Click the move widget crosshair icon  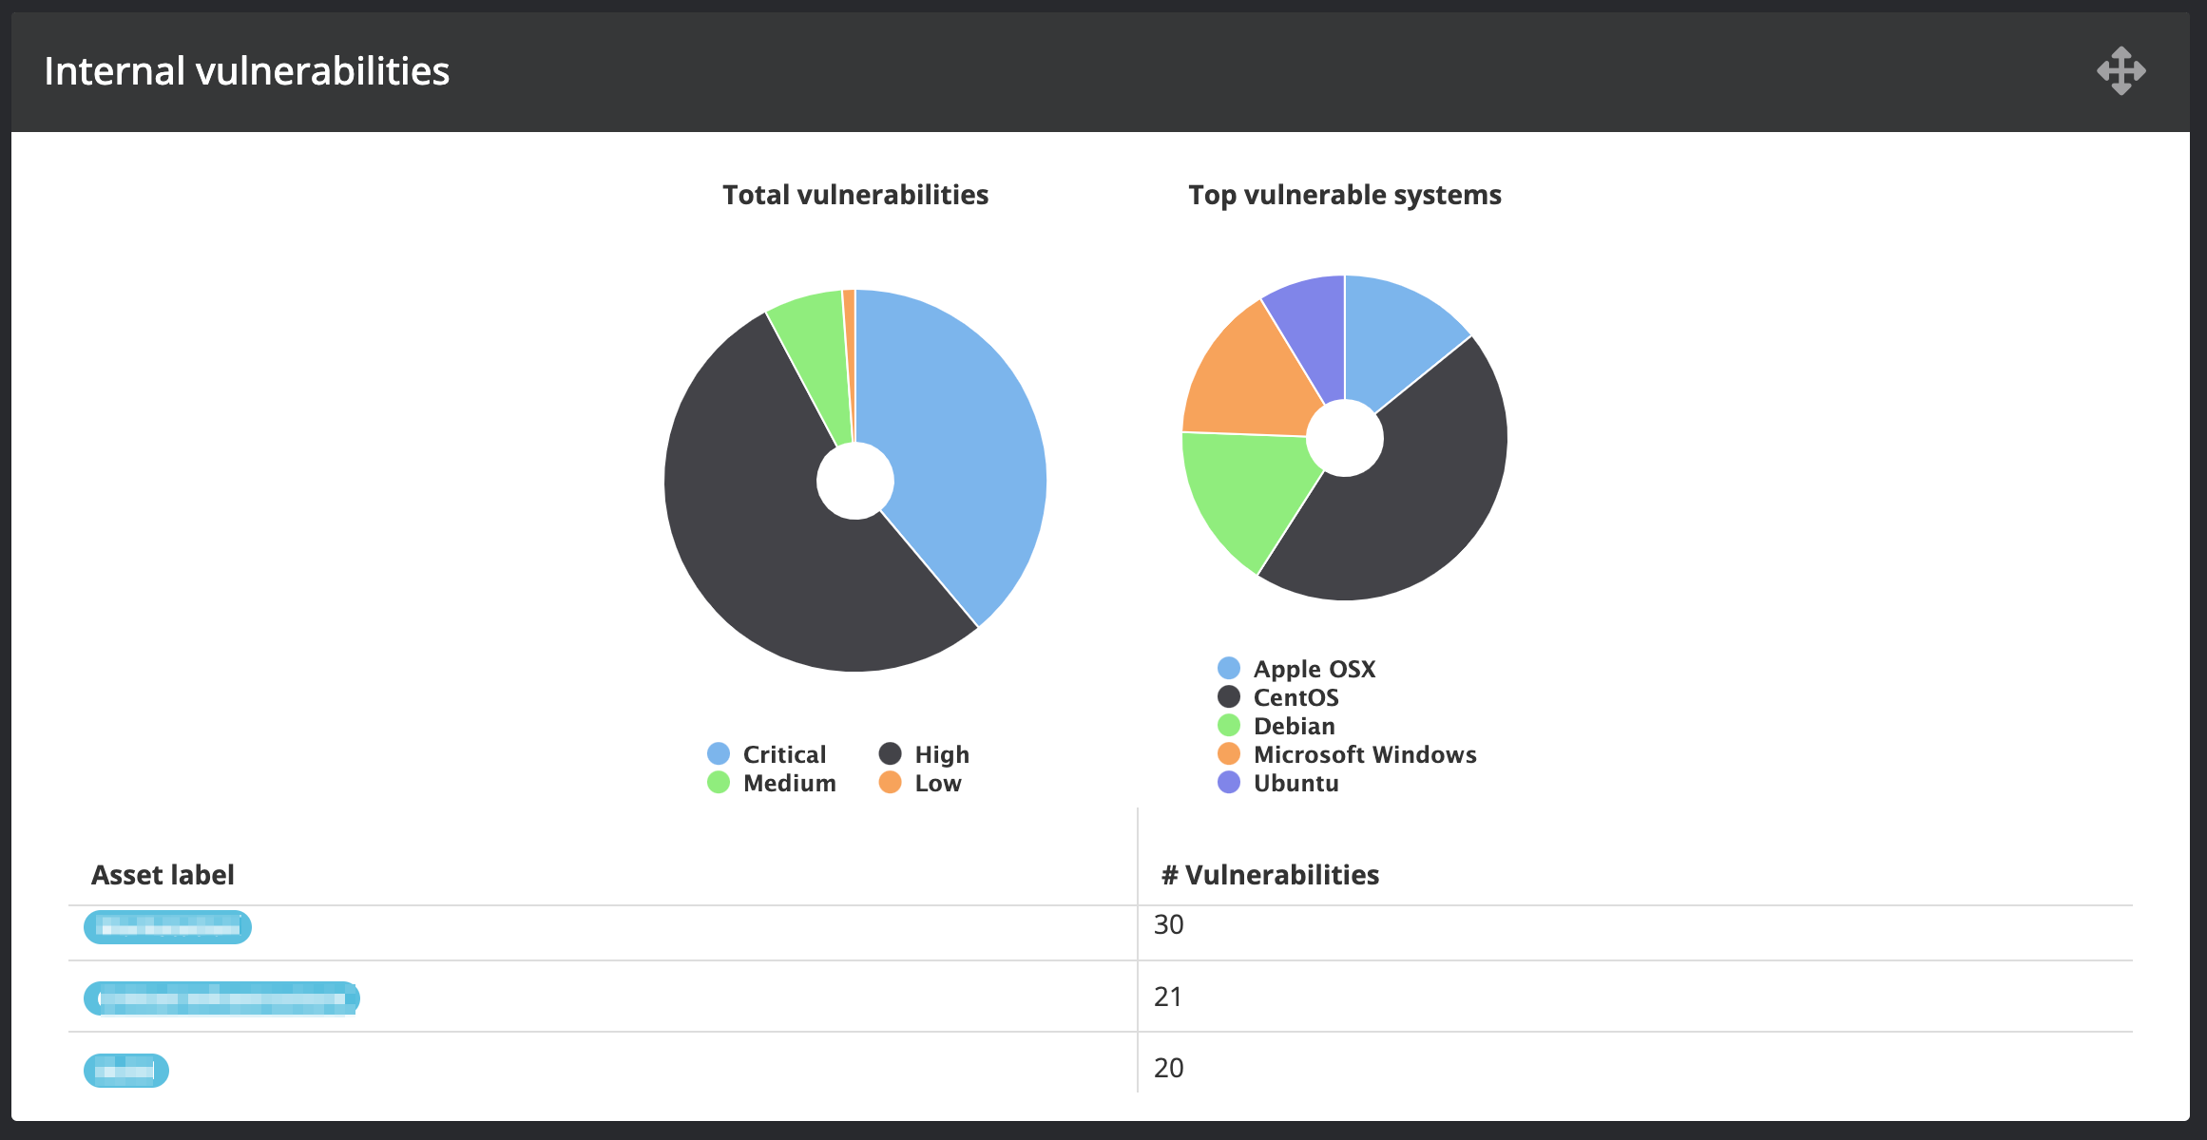click(x=2121, y=71)
